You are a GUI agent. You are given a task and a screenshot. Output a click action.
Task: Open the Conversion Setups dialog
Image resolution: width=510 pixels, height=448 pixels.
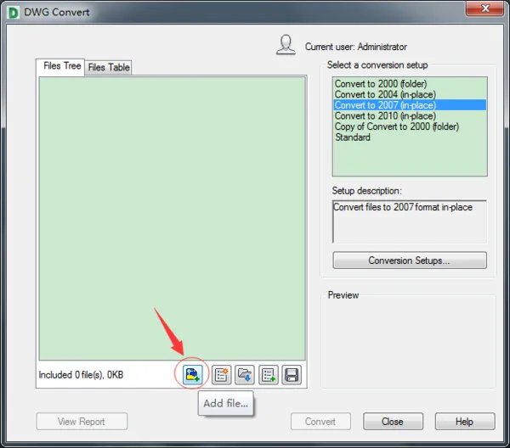(x=409, y=260)
